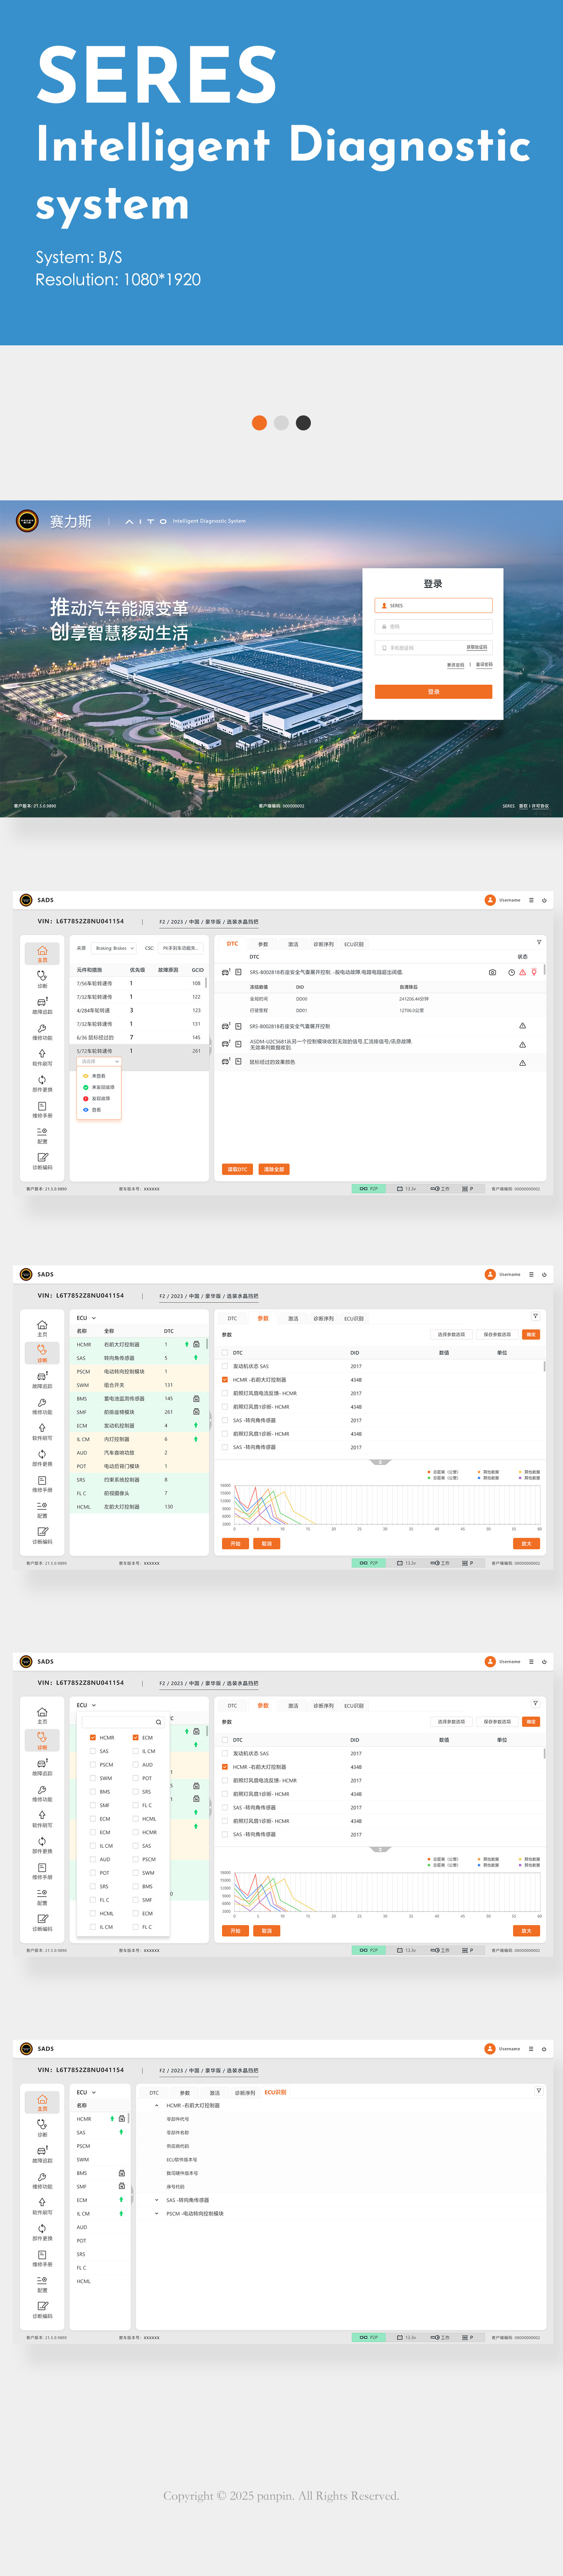
Task: Close the open 请选择 status dropdown
Action: click(100, 1062)
